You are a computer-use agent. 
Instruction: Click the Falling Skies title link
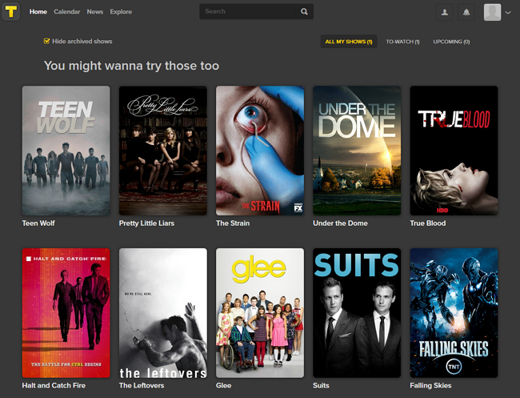click(x=430, y=386)
